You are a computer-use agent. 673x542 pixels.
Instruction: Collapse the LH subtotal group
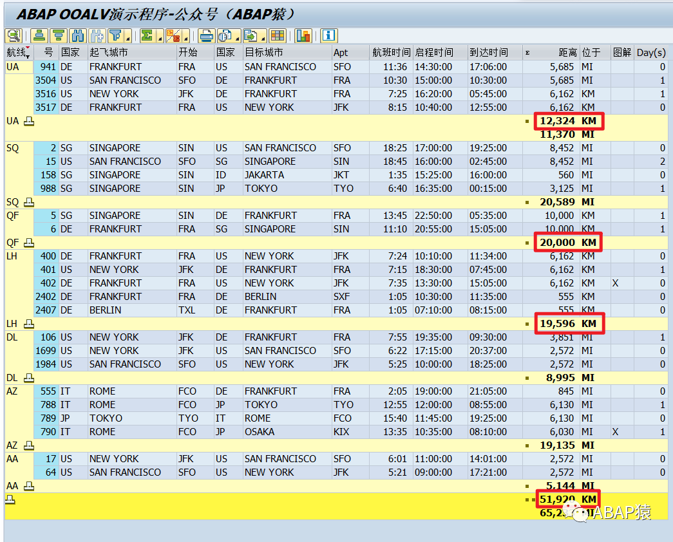coord(29,324)
